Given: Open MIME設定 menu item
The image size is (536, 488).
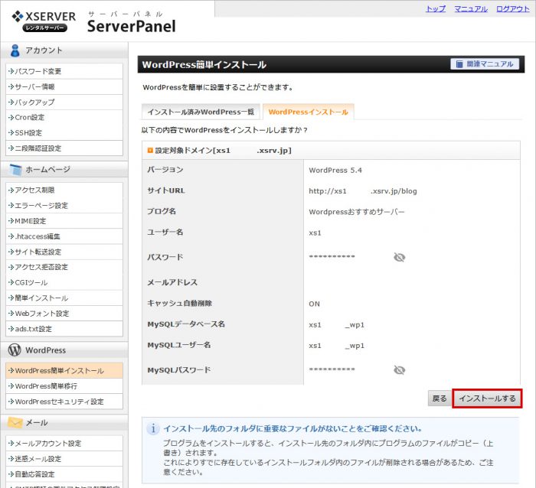Looking at the screenshot, I should click(64, 221).
